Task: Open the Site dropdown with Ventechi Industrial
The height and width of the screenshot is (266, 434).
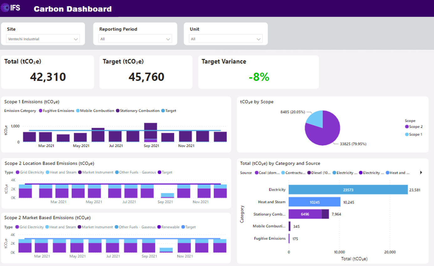Action: click(43, 39)
